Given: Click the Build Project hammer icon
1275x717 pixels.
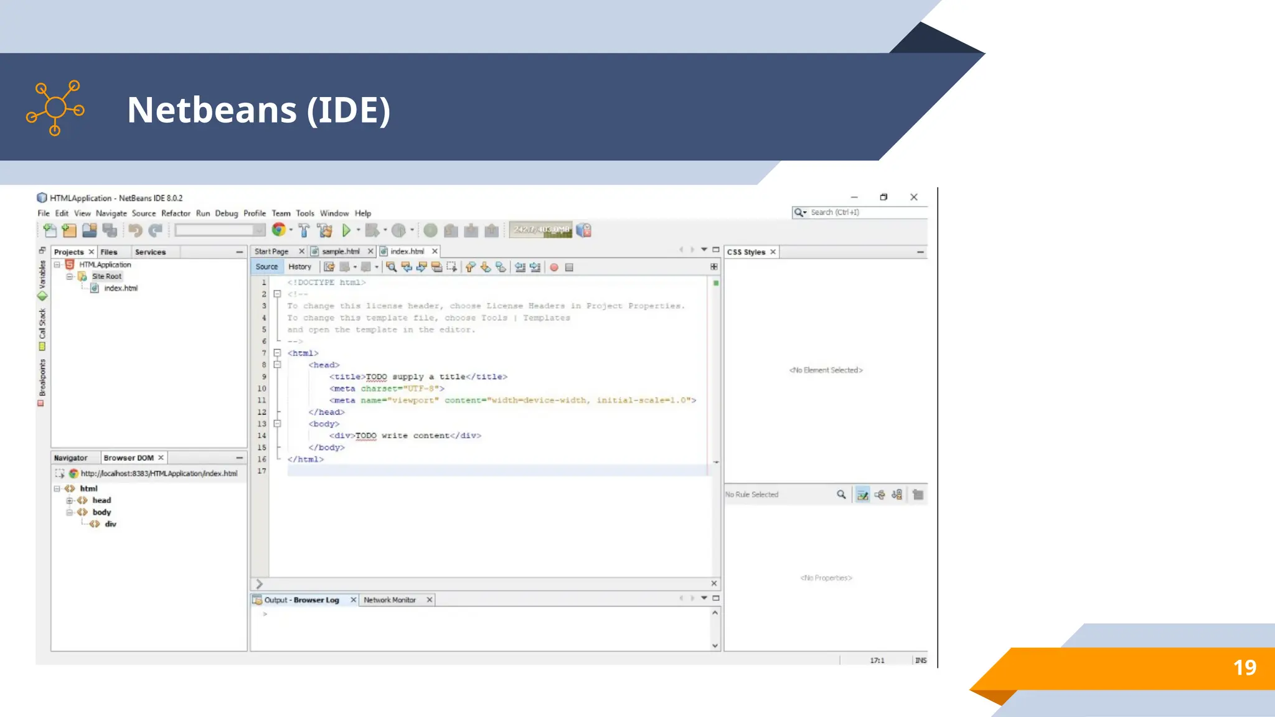Looking at the screenshot, I should pyautogui.click(x=304, y=230).
